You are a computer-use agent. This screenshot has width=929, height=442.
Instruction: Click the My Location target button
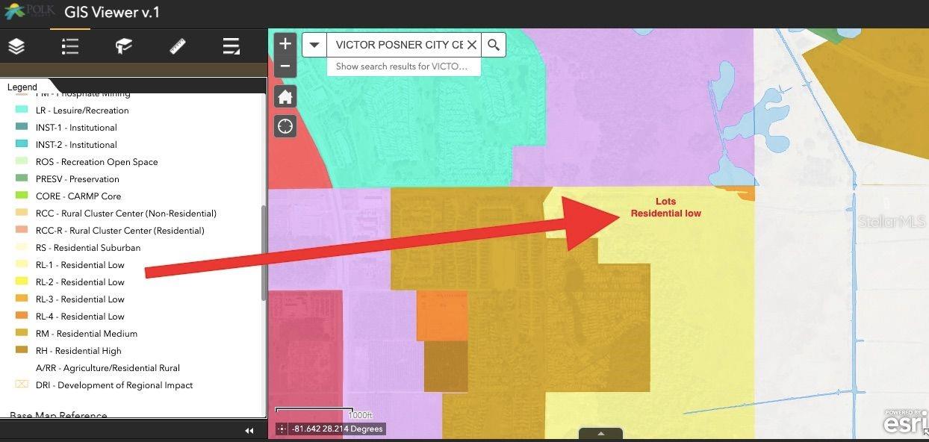pyautogui.click(x=285, y=126)
